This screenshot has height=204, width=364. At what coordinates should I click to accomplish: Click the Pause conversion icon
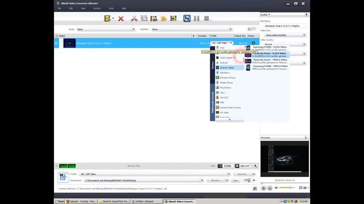coord(197,19)
